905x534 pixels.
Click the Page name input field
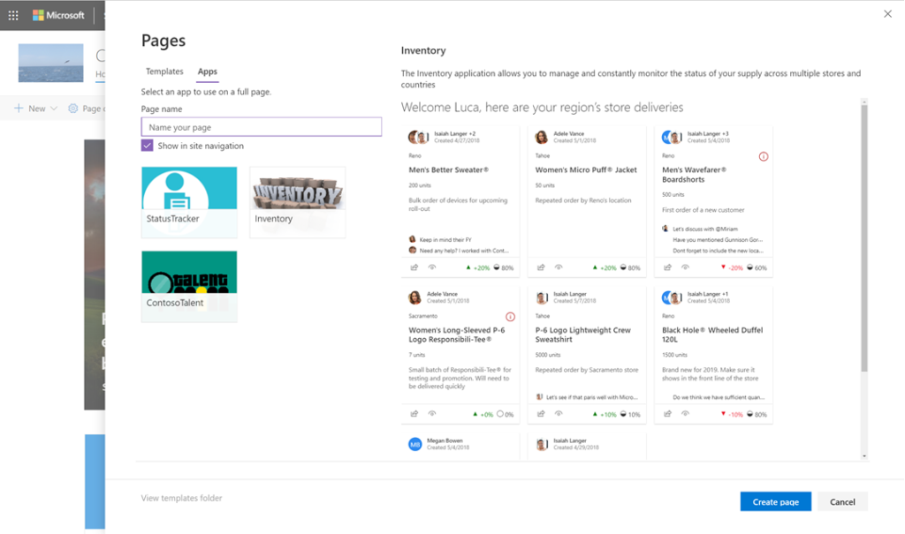coord(261,127)
